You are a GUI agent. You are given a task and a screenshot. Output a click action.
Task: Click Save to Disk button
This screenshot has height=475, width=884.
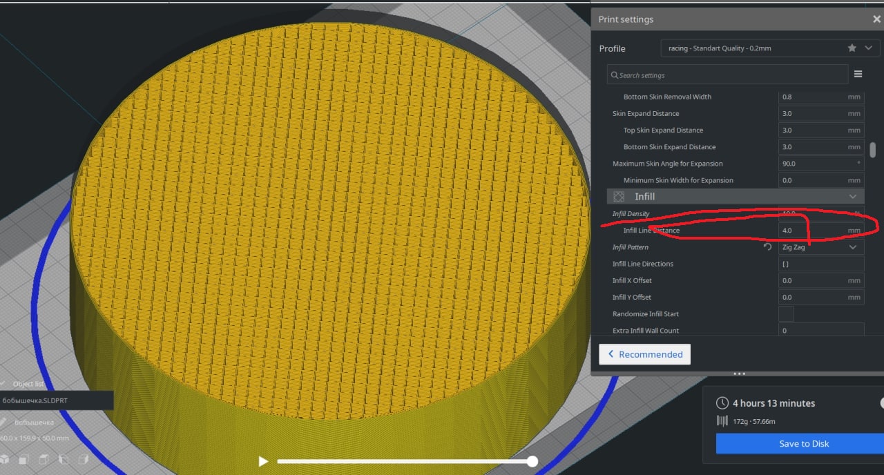[x=804, y=444]
